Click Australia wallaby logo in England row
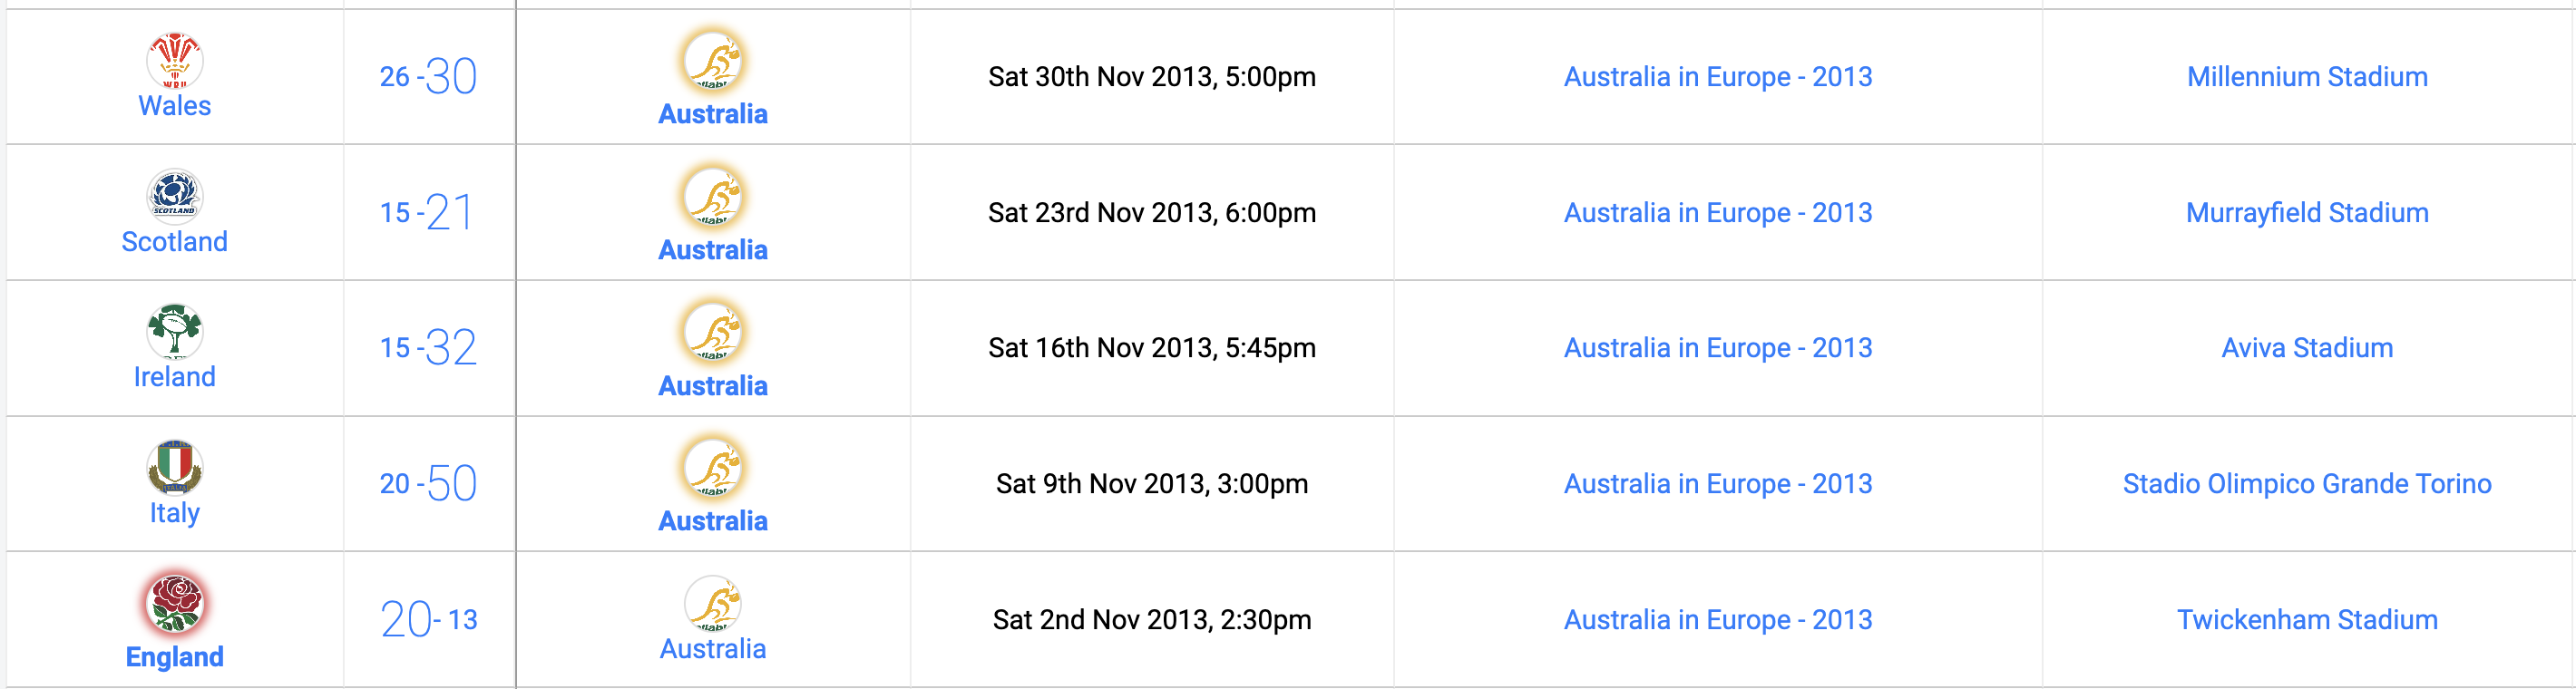The width and height of the screenshot is (2576, 689). coord(712,603)
